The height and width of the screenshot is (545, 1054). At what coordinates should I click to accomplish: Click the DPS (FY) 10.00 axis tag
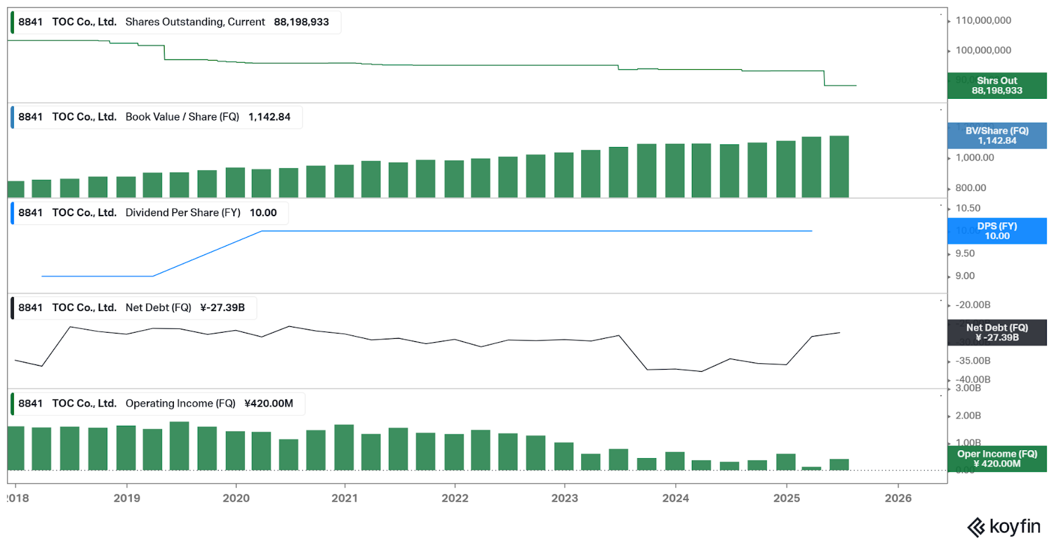pos(997,231)
